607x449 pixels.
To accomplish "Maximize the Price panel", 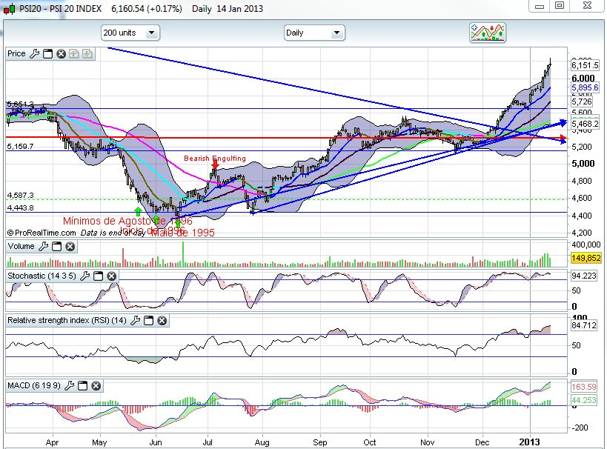I will pos(47,54).
